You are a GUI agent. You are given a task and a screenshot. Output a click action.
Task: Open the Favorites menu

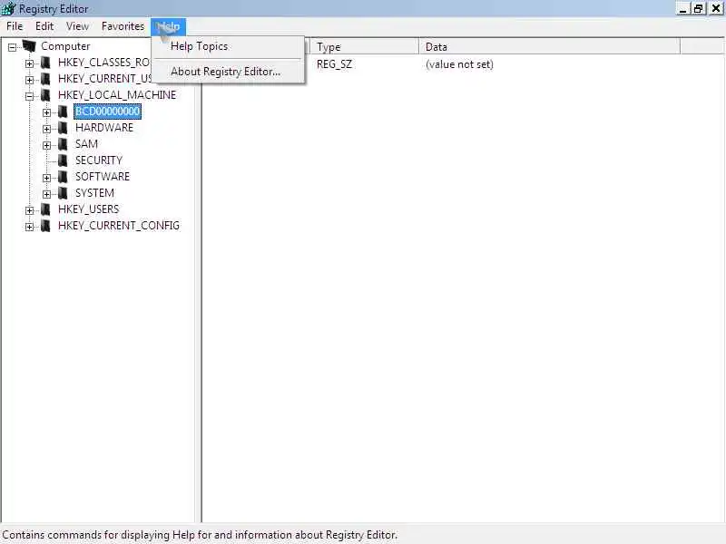tap(123, 26)
